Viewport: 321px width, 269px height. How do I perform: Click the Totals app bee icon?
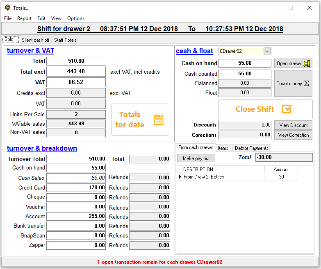click(7, 8)
